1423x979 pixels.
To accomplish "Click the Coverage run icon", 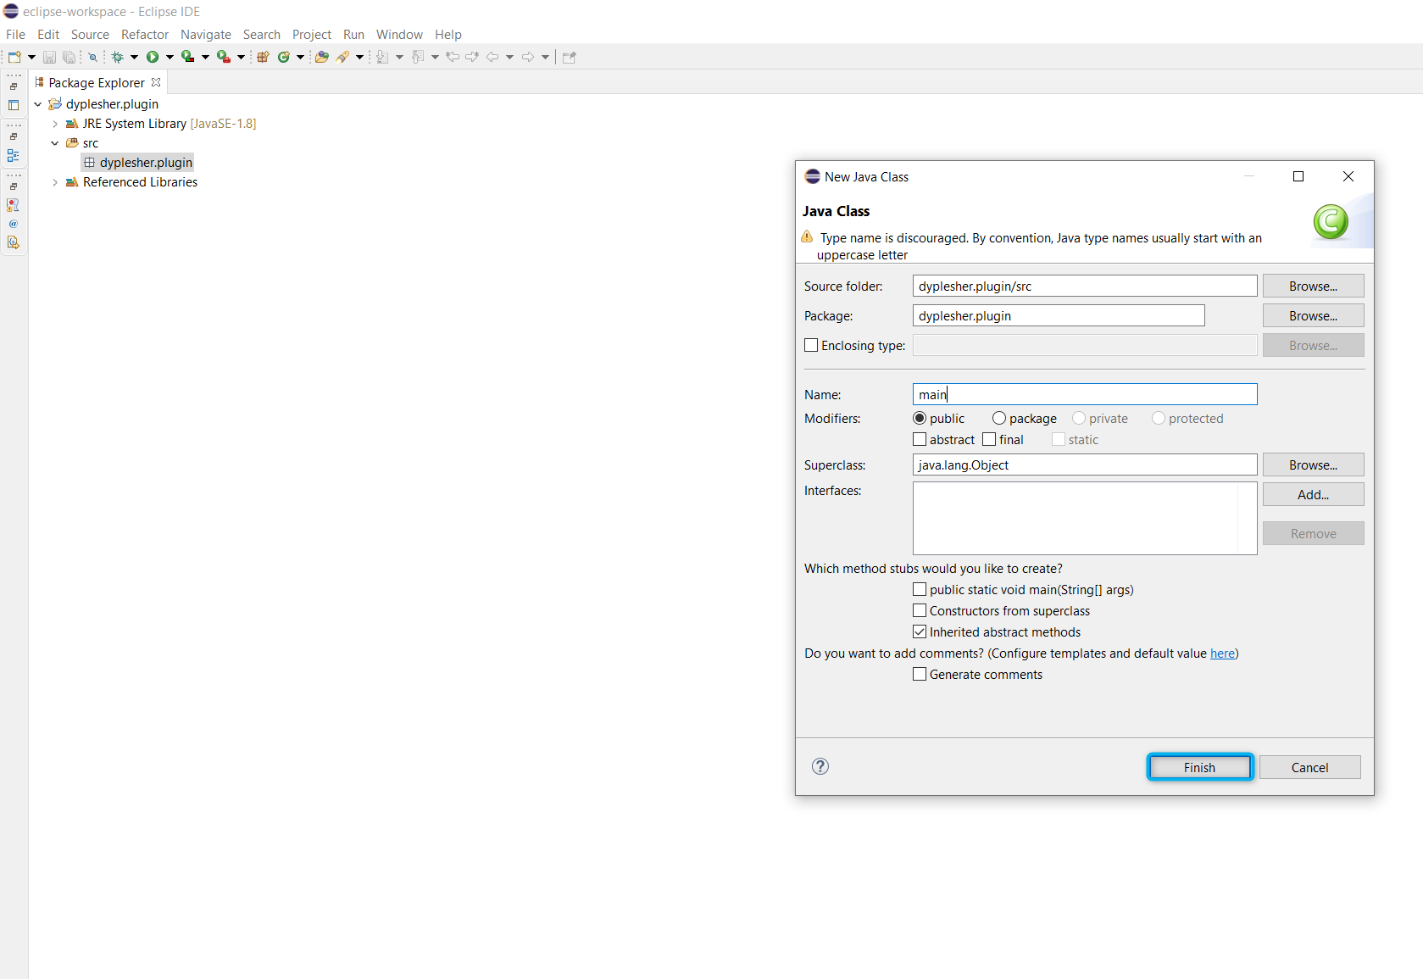I will click(187, 57).
